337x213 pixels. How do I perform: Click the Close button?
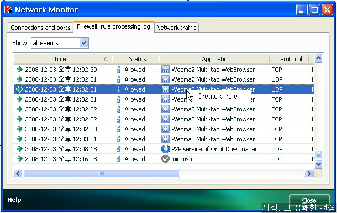(x=309, y=200)
